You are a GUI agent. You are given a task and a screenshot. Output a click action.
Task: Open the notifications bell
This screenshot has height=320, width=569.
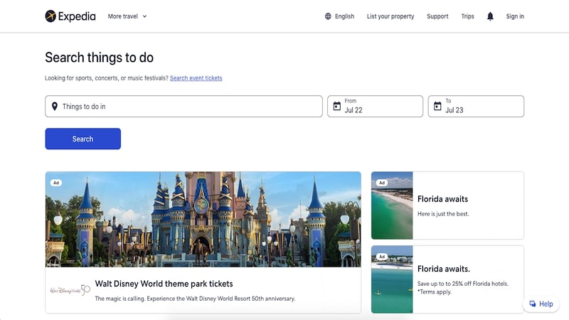tap(490, 16)
